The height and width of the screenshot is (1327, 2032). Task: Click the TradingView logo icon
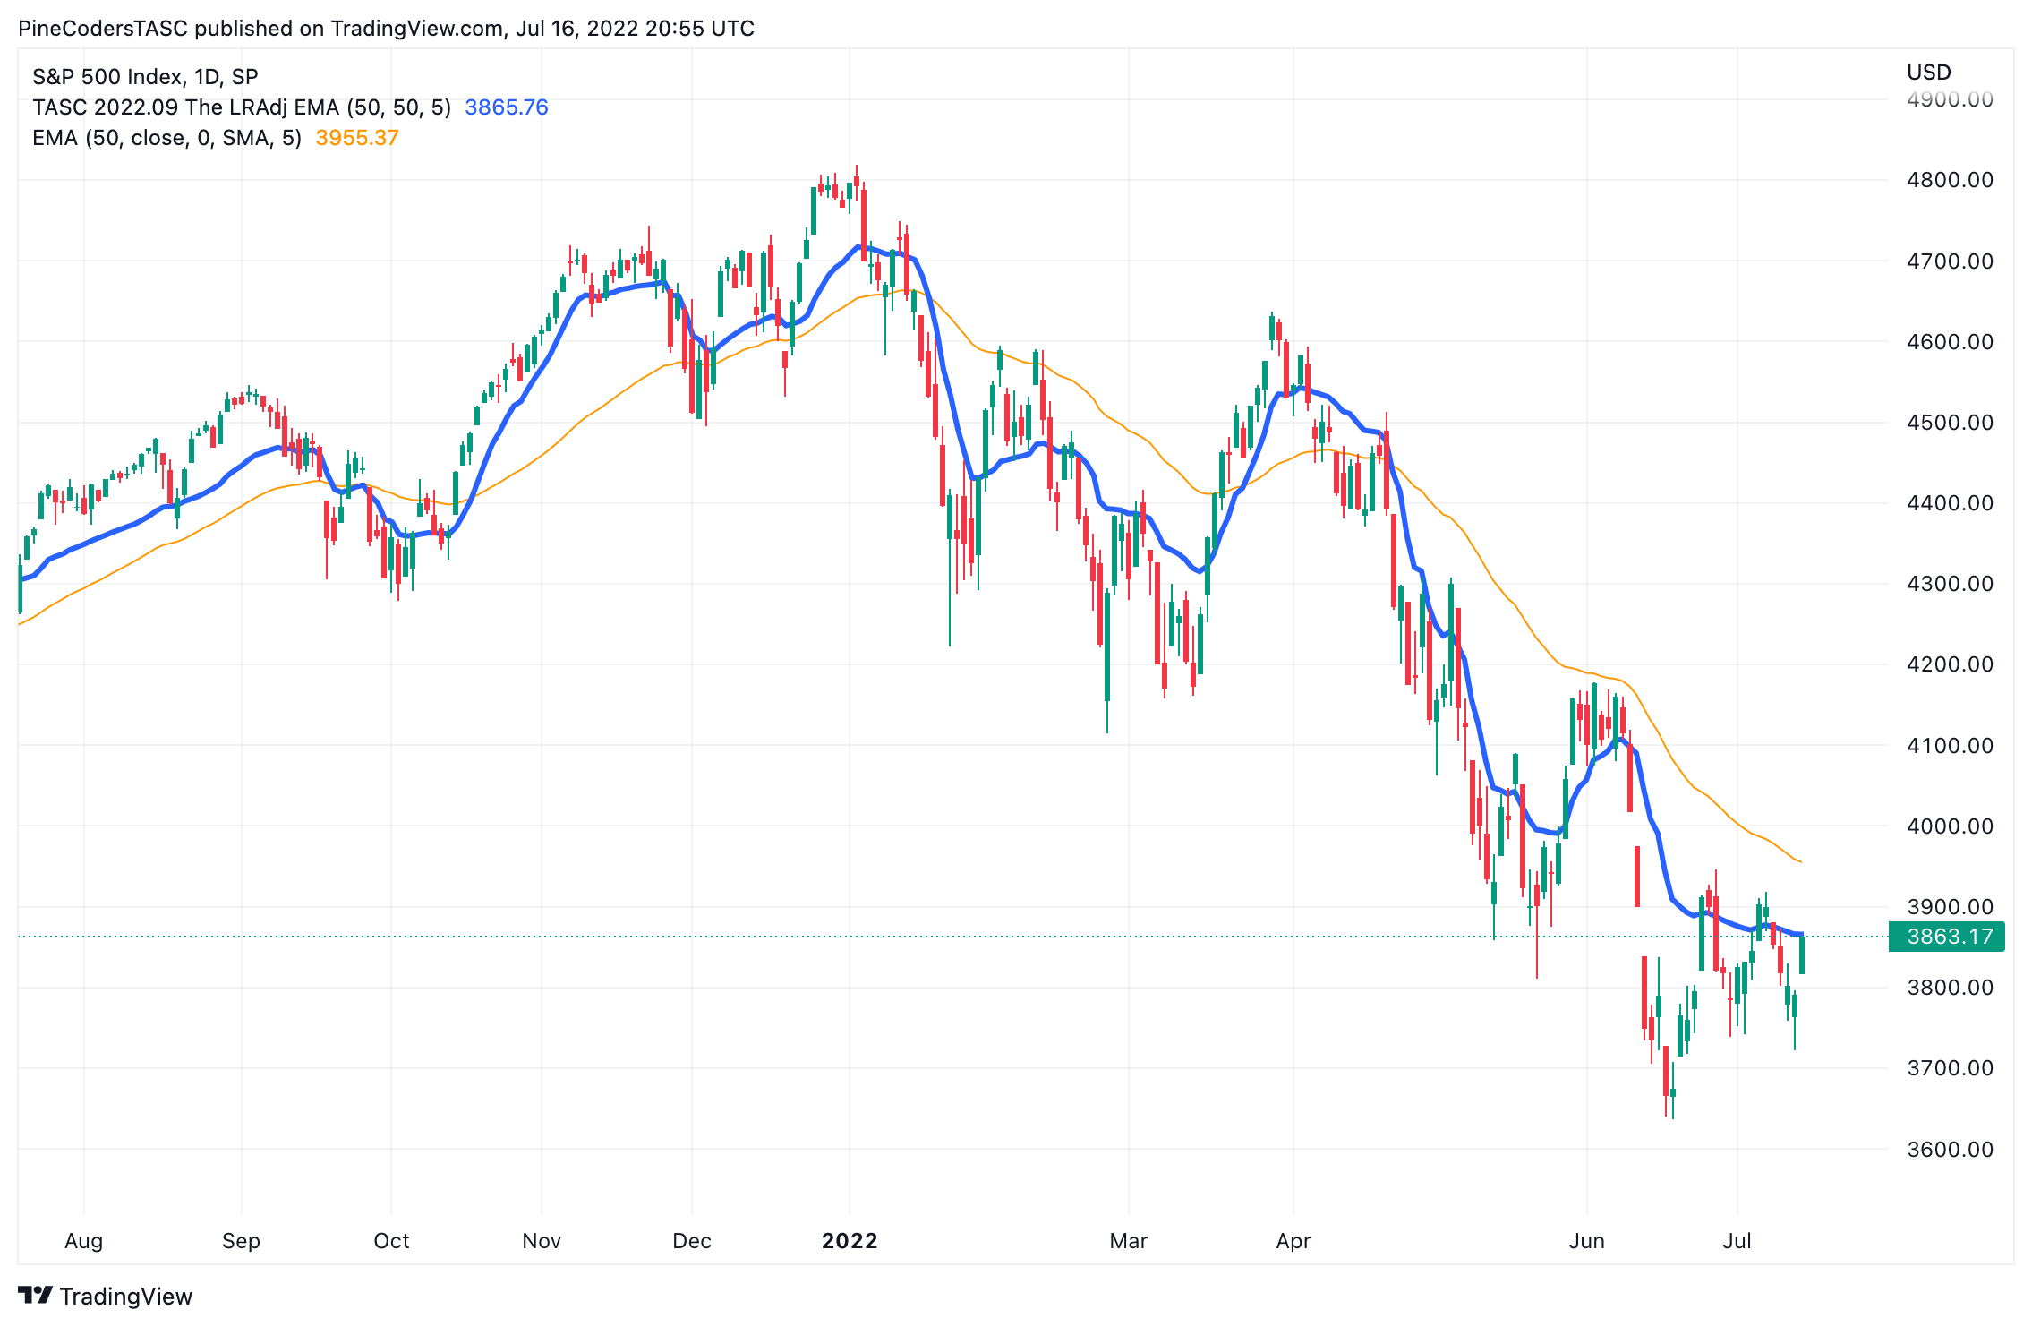(x=35, y=1296)
